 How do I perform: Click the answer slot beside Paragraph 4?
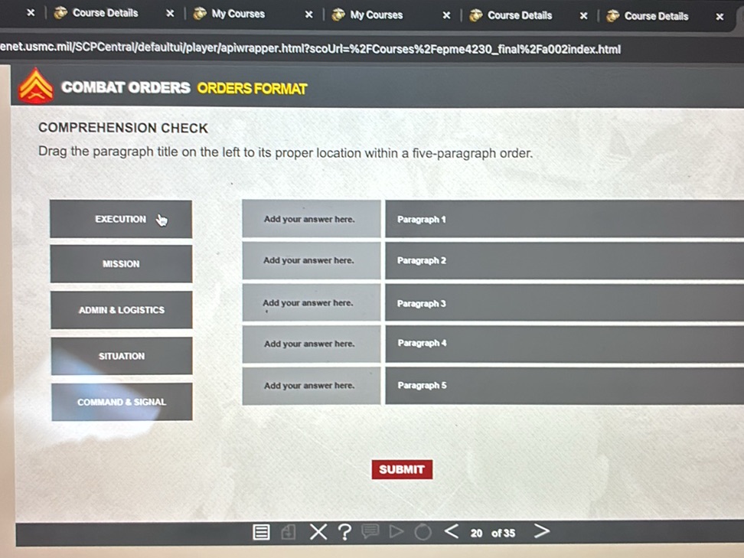tap(310, 344)
